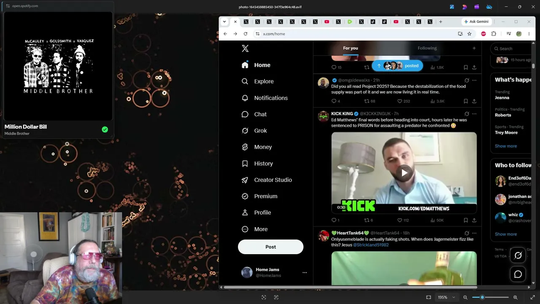Reply to the KICK KING post
Viewport: 540px width, 304px height.
pyautogui.click(x=334, y=220)
